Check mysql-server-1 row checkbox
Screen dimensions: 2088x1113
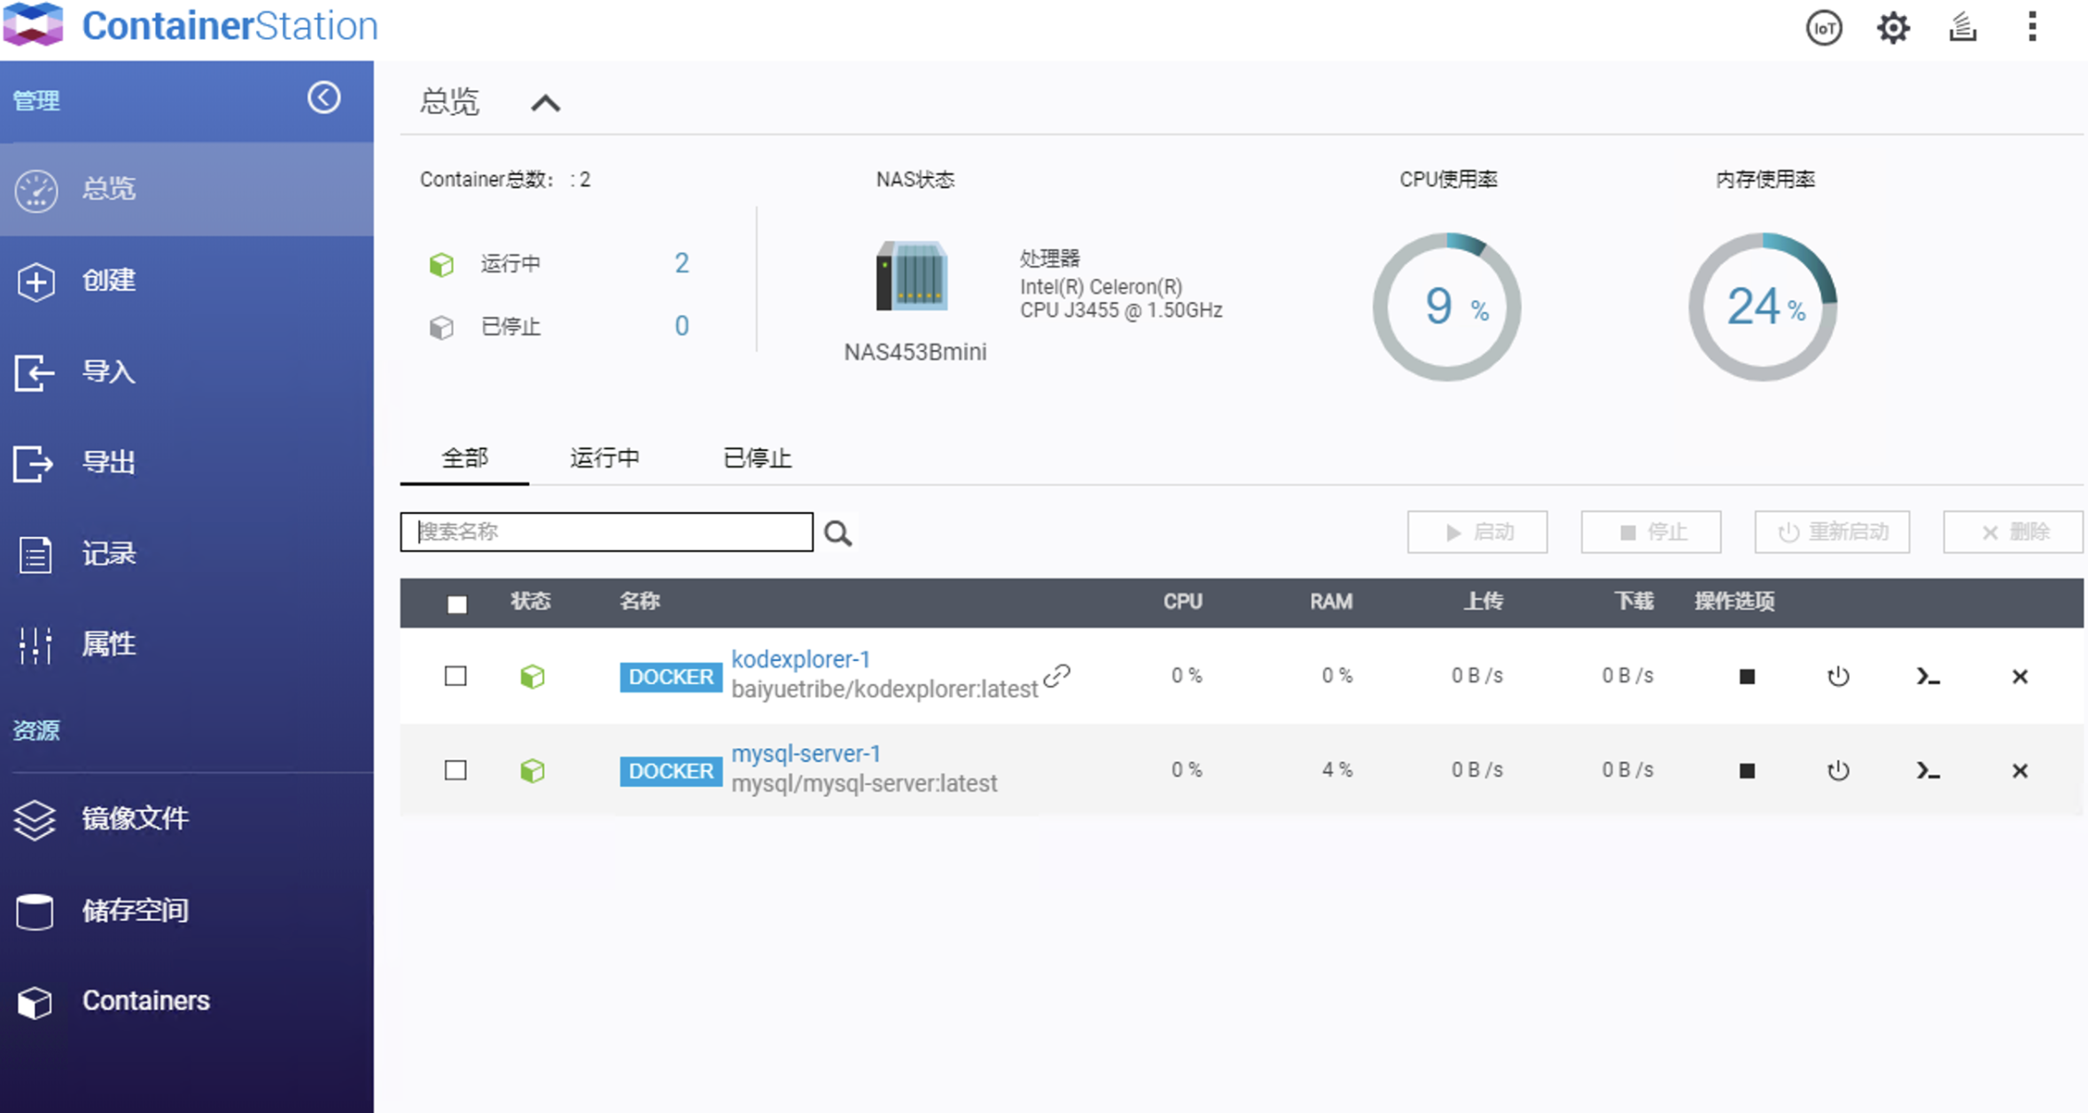tap(456, 770)
